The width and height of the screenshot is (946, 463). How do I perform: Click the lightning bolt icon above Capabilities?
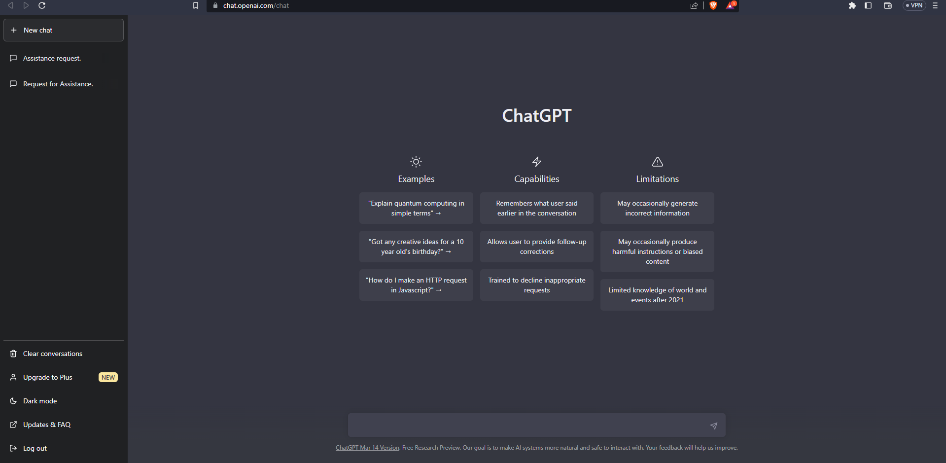click(537, 162)
